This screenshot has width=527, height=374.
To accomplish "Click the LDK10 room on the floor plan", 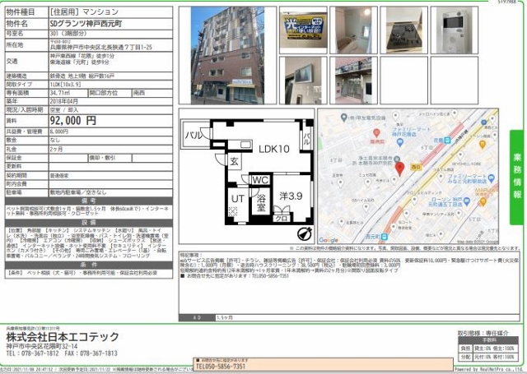I will tap(274, 149).
